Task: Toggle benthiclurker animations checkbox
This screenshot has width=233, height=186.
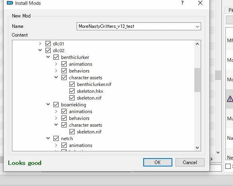Action: point(64,64)
